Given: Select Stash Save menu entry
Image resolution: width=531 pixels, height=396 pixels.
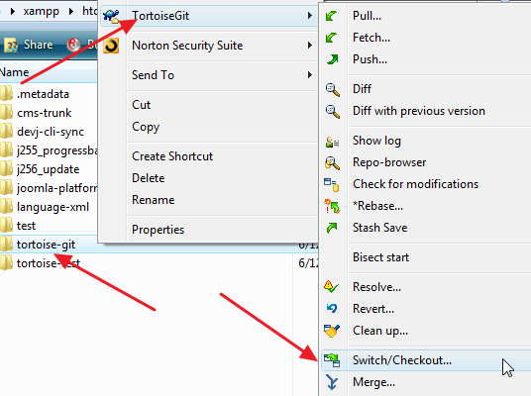Looking at the screenshot, I should click(380, 228).
